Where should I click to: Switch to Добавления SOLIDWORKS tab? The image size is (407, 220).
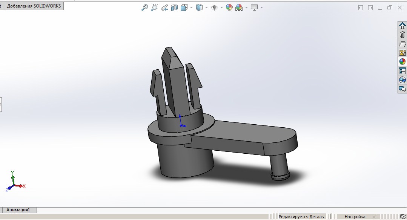tap(34, 6)
